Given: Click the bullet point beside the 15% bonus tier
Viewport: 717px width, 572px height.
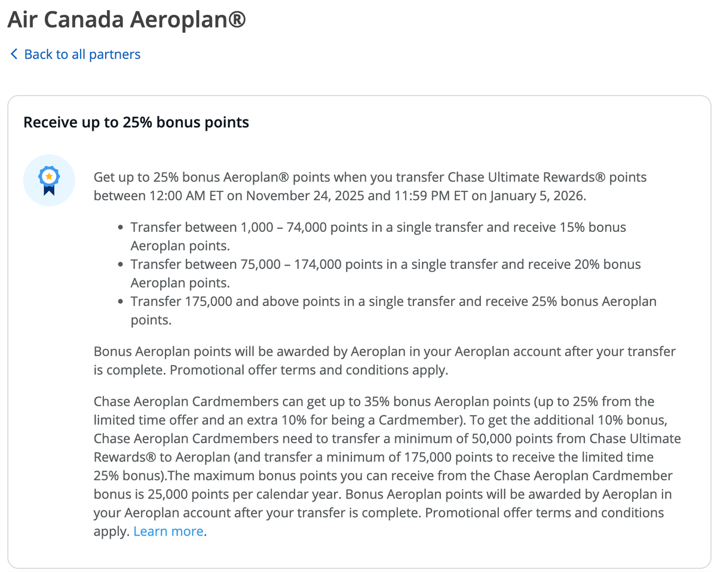Looking at the screenshot, I should [x=119, y=228].
